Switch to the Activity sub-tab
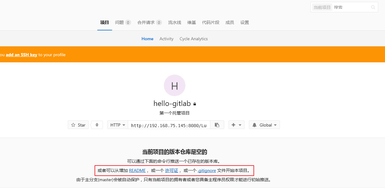385x191 pixels. click(x=166, y=39)
